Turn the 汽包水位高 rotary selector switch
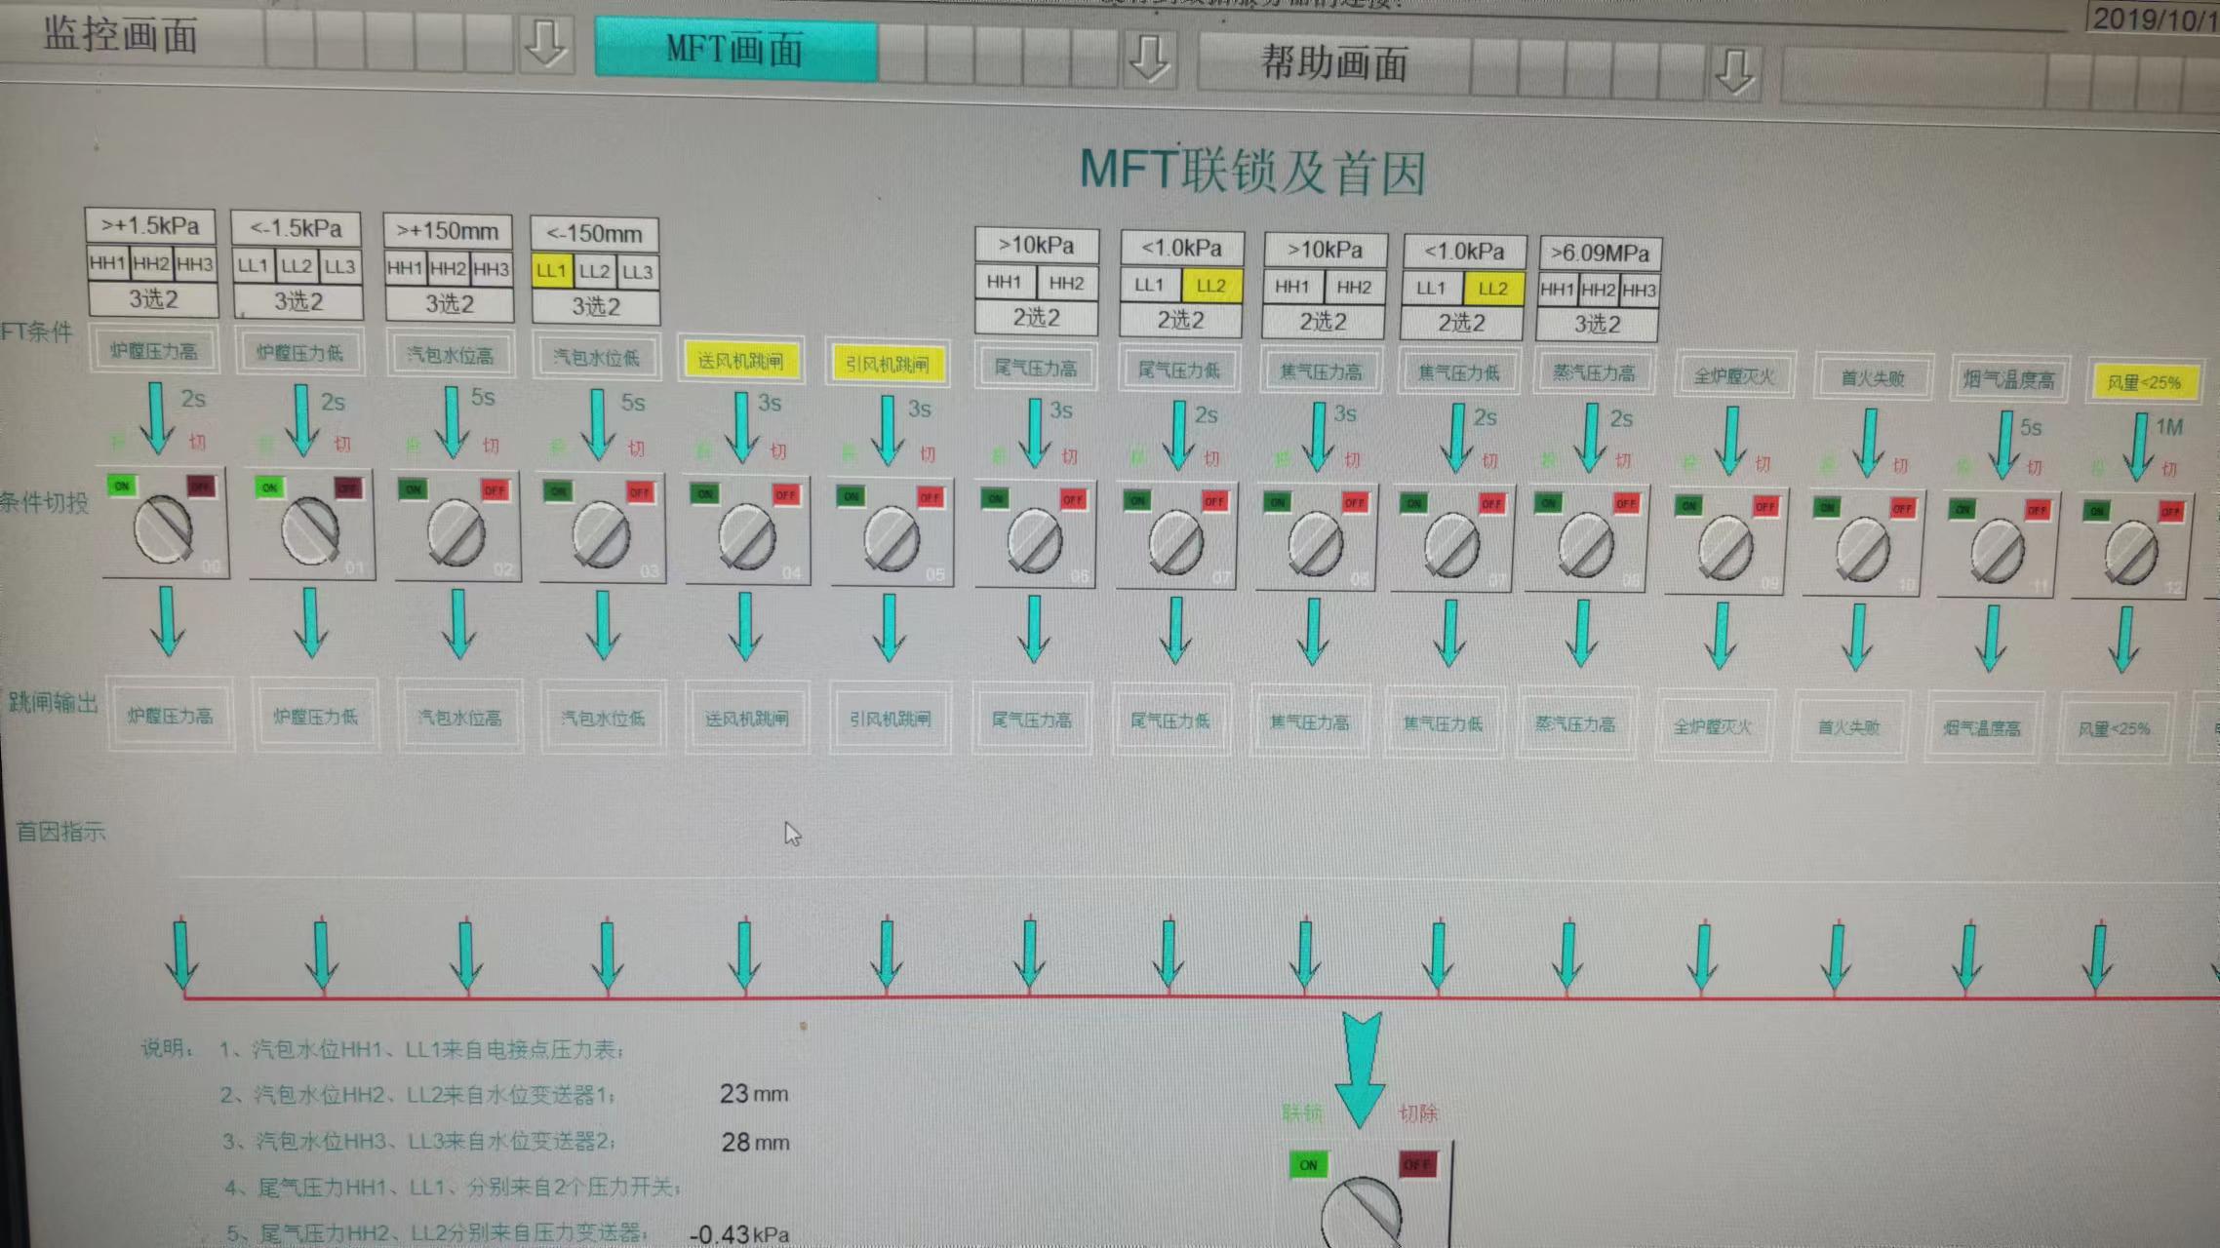Viewport: 2220px width, 1248px height. click(x=456, y=533)
